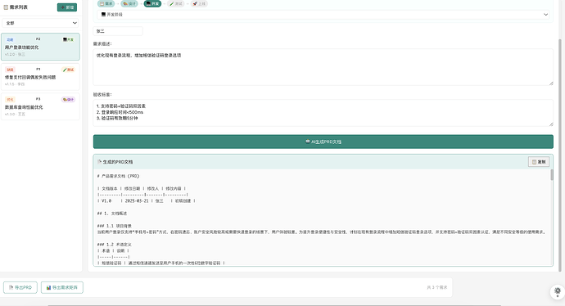Click into the 验收标准 text area
565x306 pixels.
click(323, 113)
